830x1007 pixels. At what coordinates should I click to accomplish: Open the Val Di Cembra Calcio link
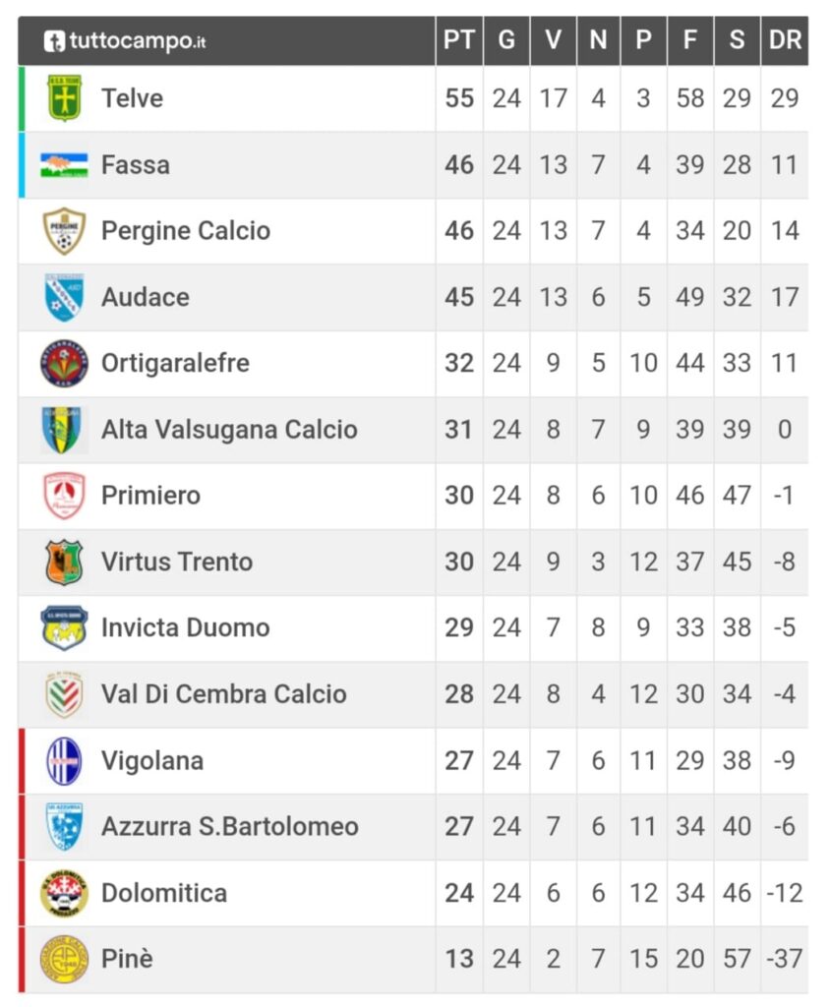[x=224, y=694]
